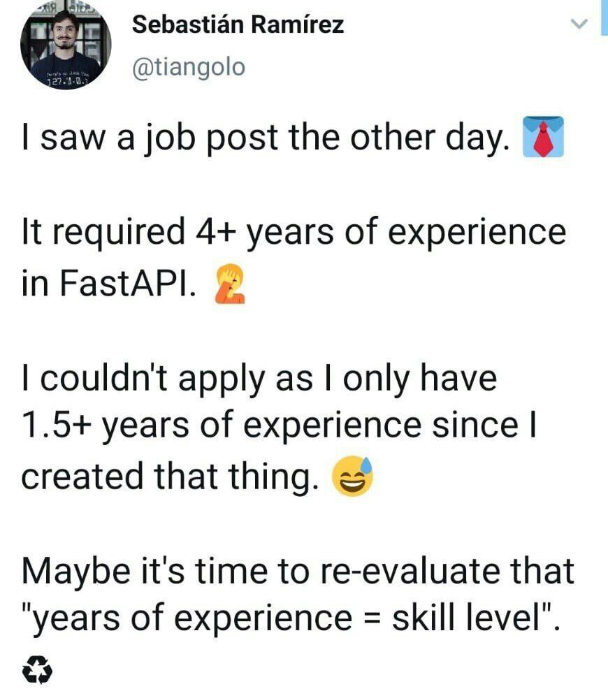Click the sweat smile emoji
Screen dimensions: 608x698
coord(352,476)
